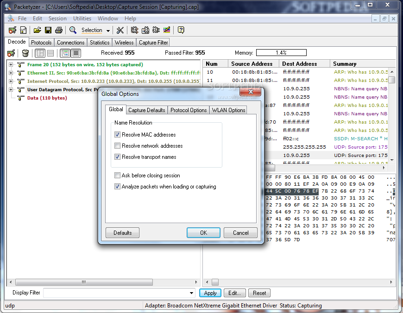Open the Session menu
This screenshot has width=403, height=313.
point(57,19)
